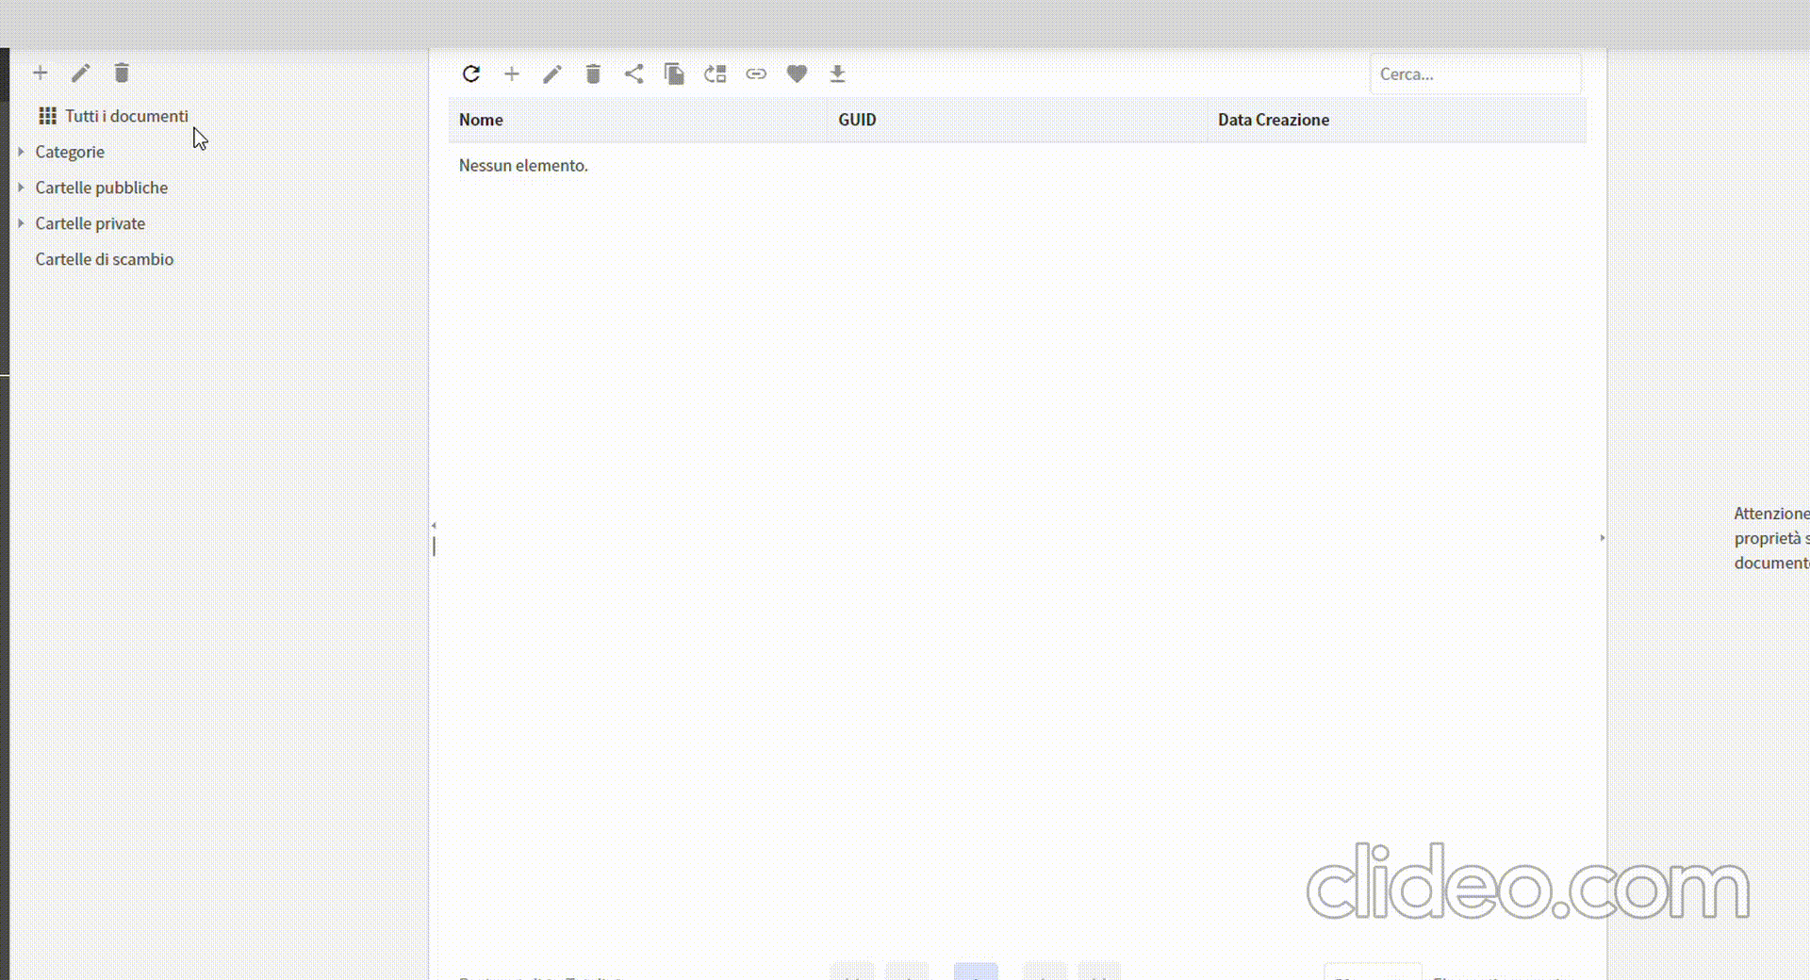Expand the Categorie tree node
The height and width of the screenshot is (980, 1810).
[x=21, y=152]
